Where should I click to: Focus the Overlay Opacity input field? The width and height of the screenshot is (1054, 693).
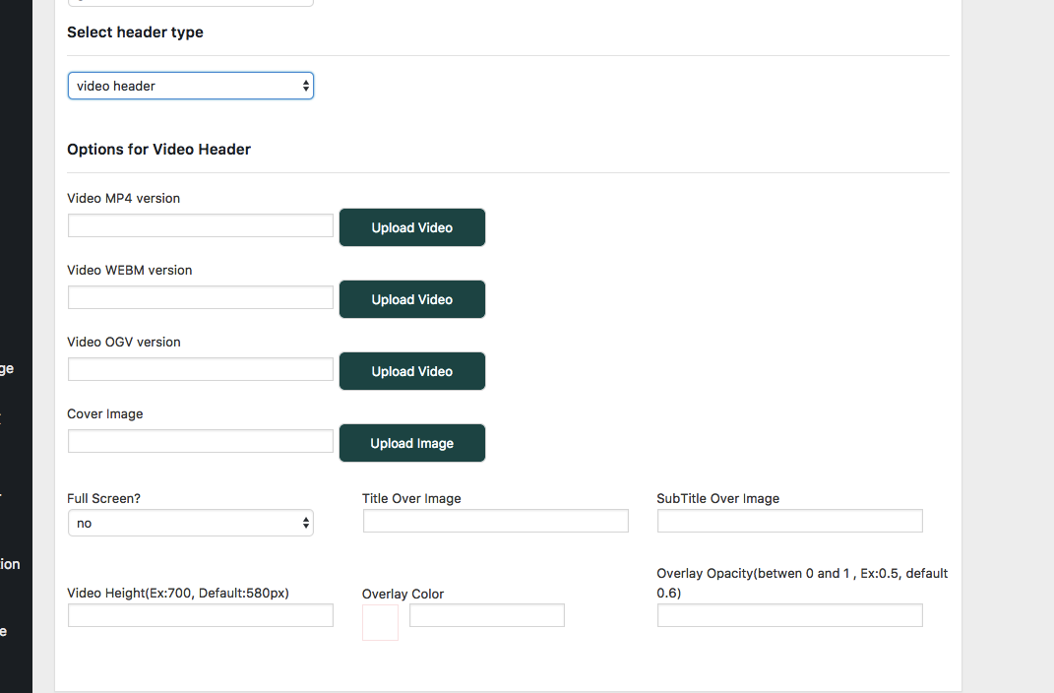click(x=790, y=615)
